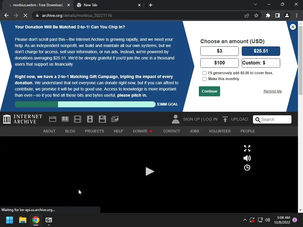Select the $100 donation amount
Viewport: 303px width, 227px height.
[219, 63]
